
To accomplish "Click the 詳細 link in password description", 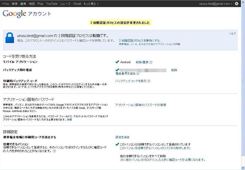I will click(69, 120).
